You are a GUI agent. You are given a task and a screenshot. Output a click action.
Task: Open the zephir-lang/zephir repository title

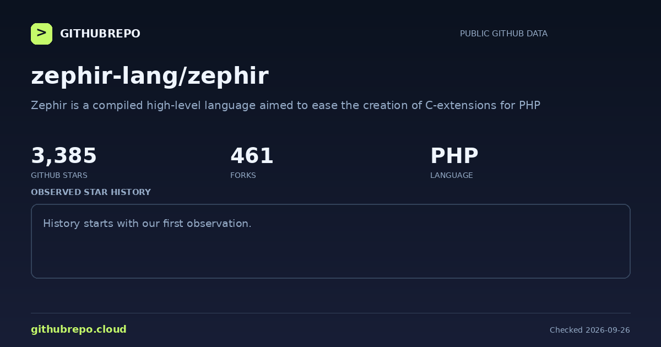pyautogui.click(x=150, y=76)
